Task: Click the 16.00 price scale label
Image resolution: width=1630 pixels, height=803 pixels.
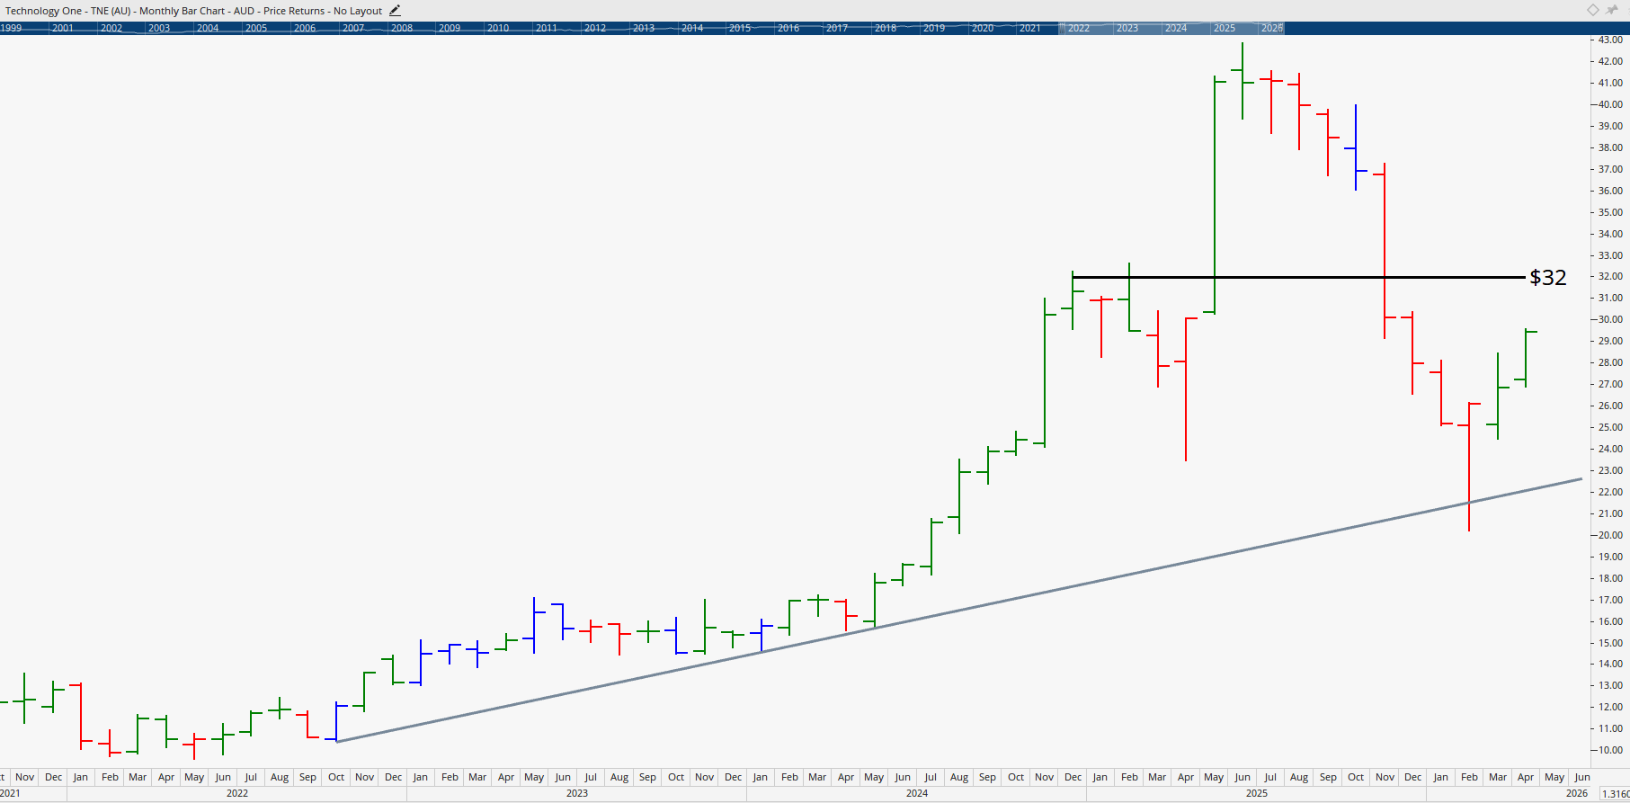Action: [x=1610, y=621]
